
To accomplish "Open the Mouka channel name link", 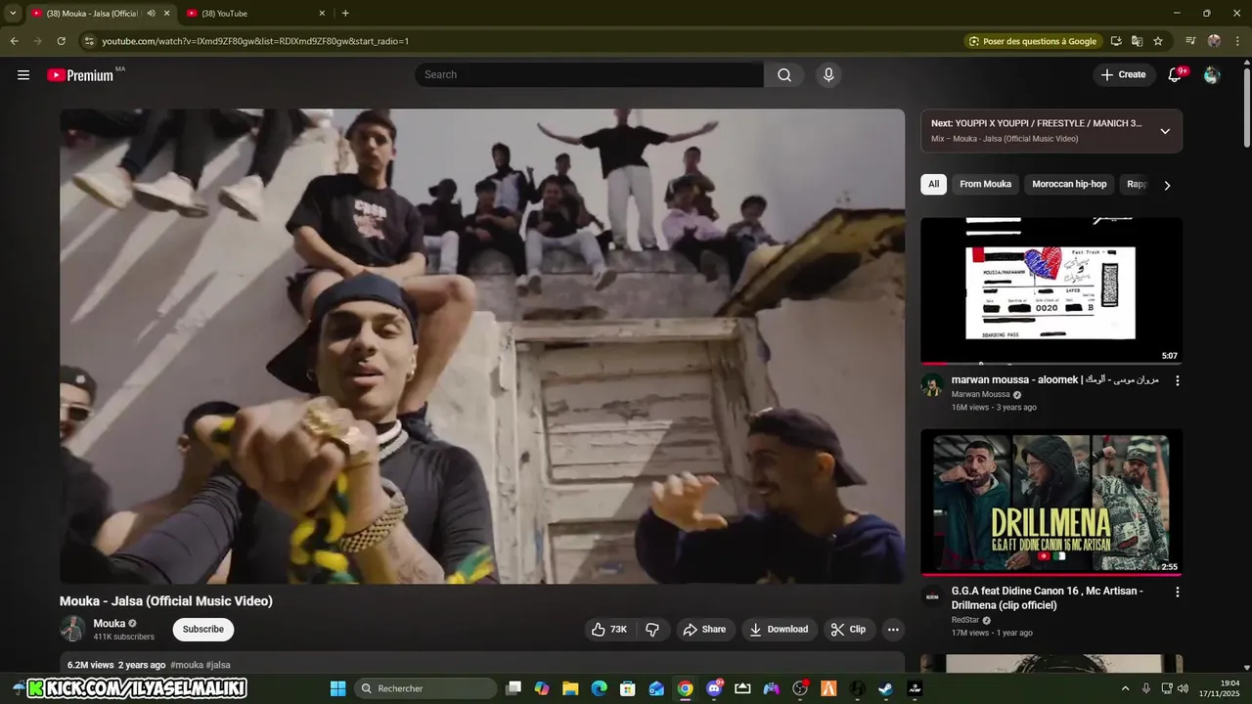I will (x=109, y=623).
